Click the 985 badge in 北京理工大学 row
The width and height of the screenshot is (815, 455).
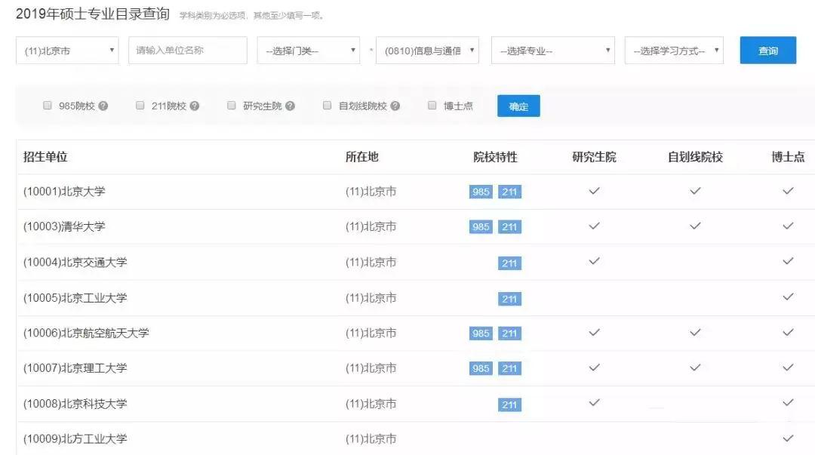point(481,369)
